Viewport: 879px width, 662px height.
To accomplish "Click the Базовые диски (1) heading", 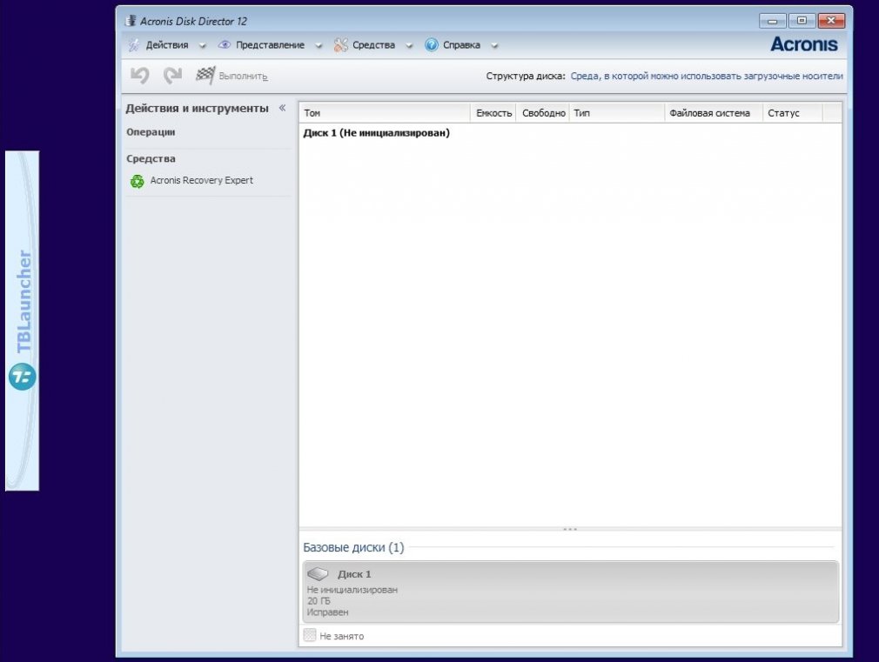I will (353, 547).
